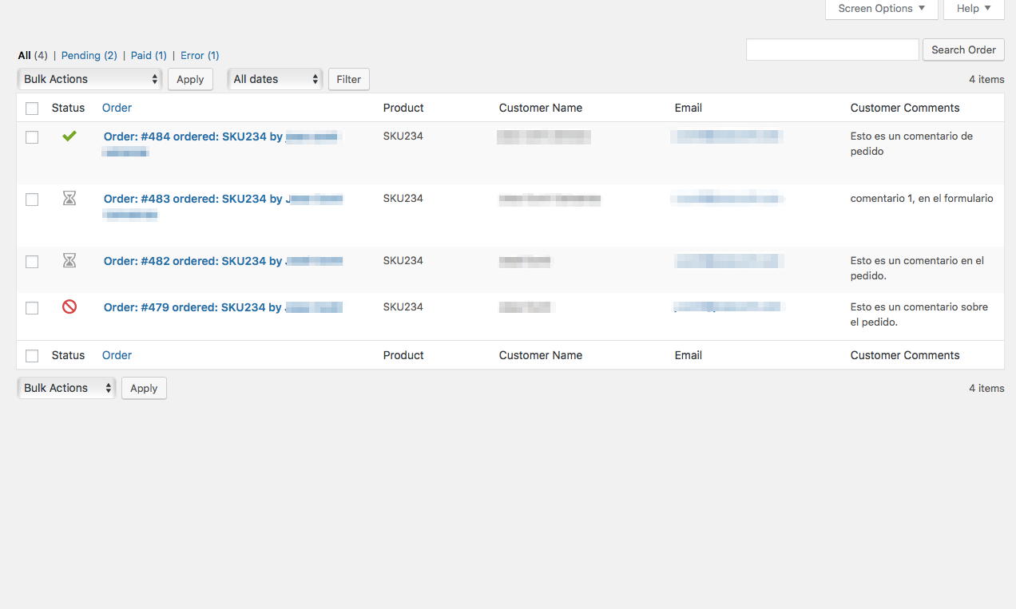Sort by the Order column header
Screen dimensions: 1016x609
pyautogui.click(x=117, y=108)
